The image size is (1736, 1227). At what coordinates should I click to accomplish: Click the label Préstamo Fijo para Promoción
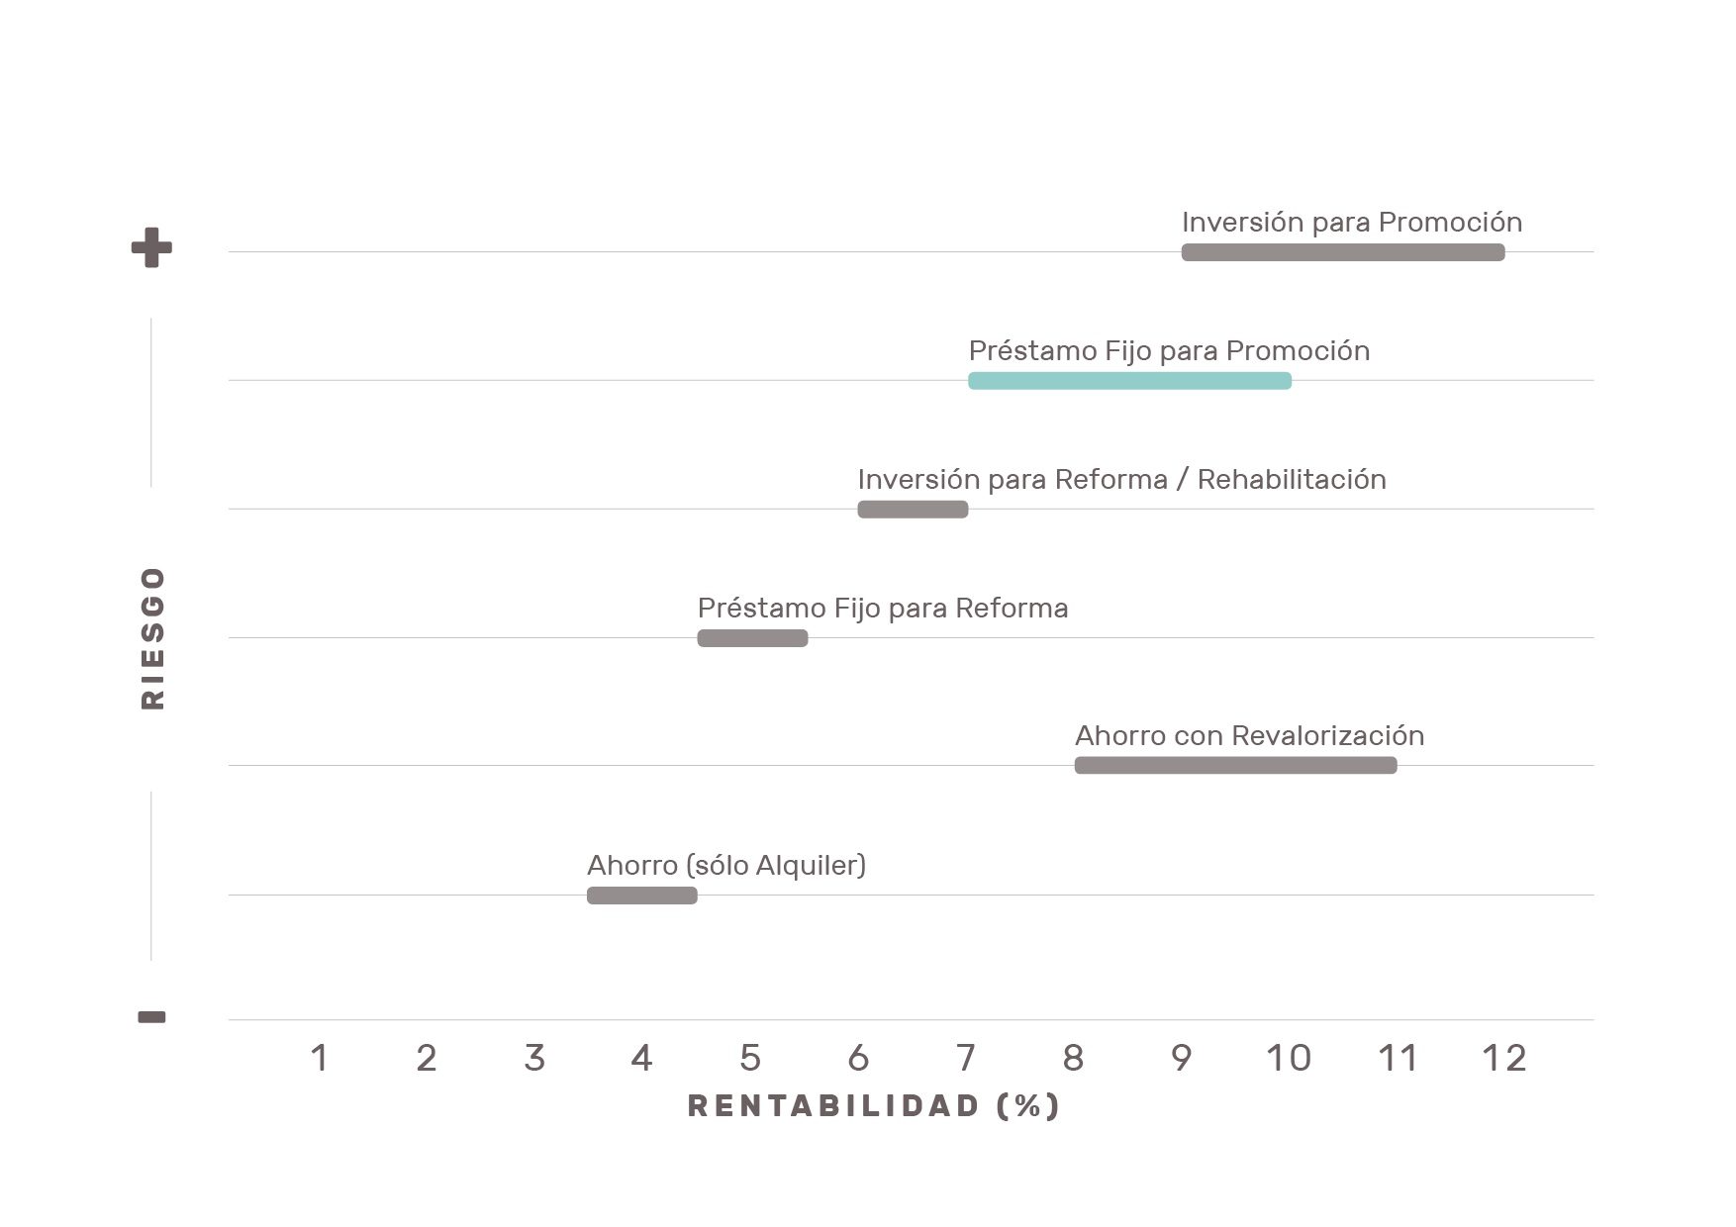coord(1169,351)
